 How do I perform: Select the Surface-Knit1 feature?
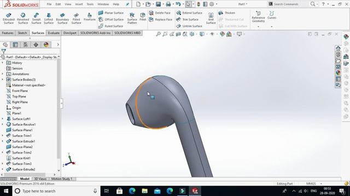pos(21,158)
